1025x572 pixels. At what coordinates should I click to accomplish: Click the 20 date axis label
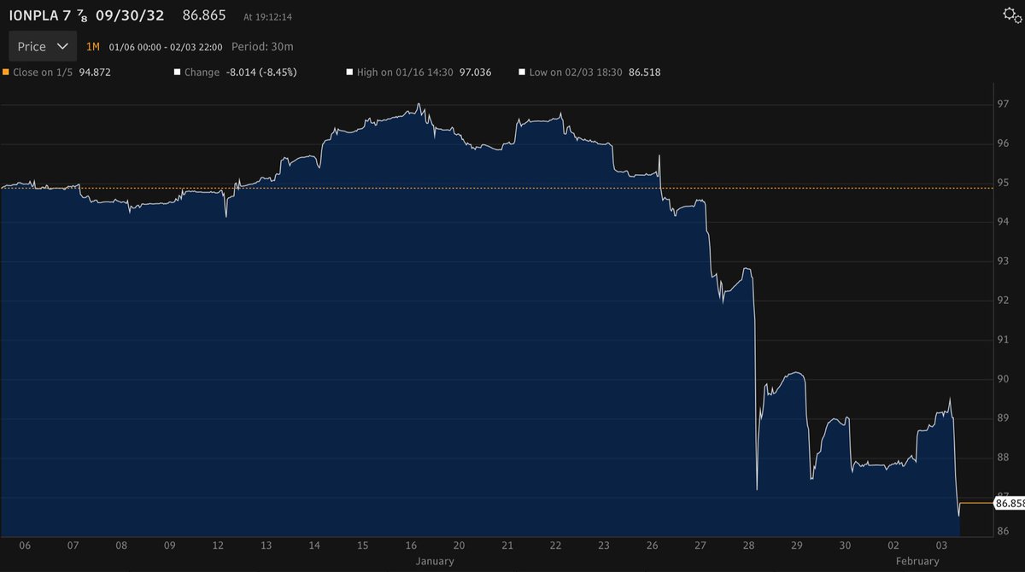tap(460, 546)
